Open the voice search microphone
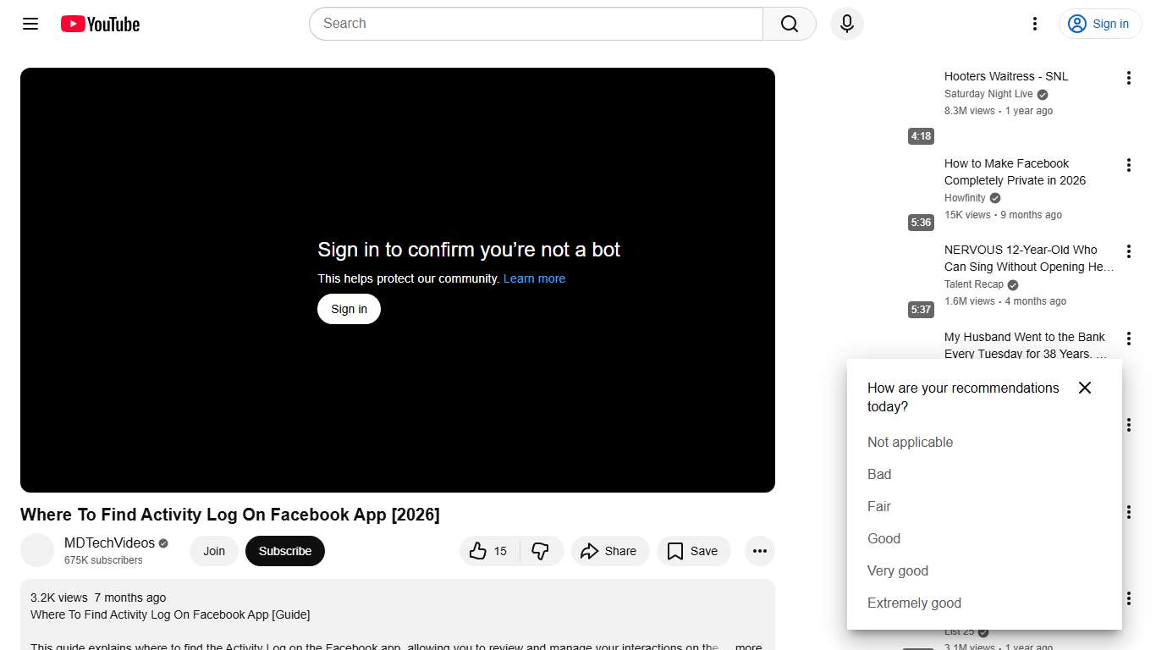Viewport: 1156px width, 650px height. 846,24
